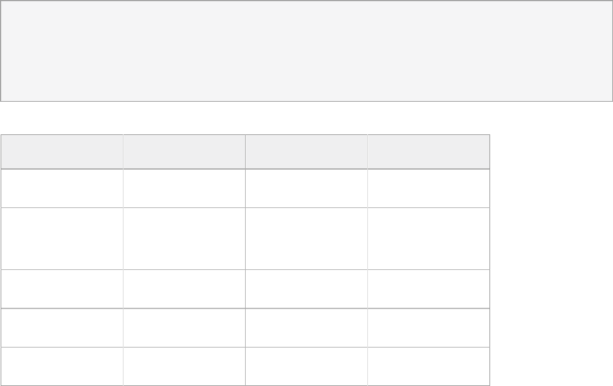Image resolution: width=613 pixels, height=386 pixels.
Task: Click last table row, third column cell
Action: (306, 366)
